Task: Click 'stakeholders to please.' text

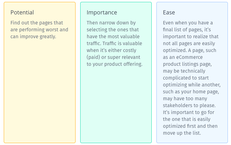Action: click(189, 106)
